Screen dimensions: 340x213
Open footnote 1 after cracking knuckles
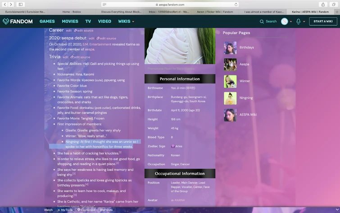point(120,153)
